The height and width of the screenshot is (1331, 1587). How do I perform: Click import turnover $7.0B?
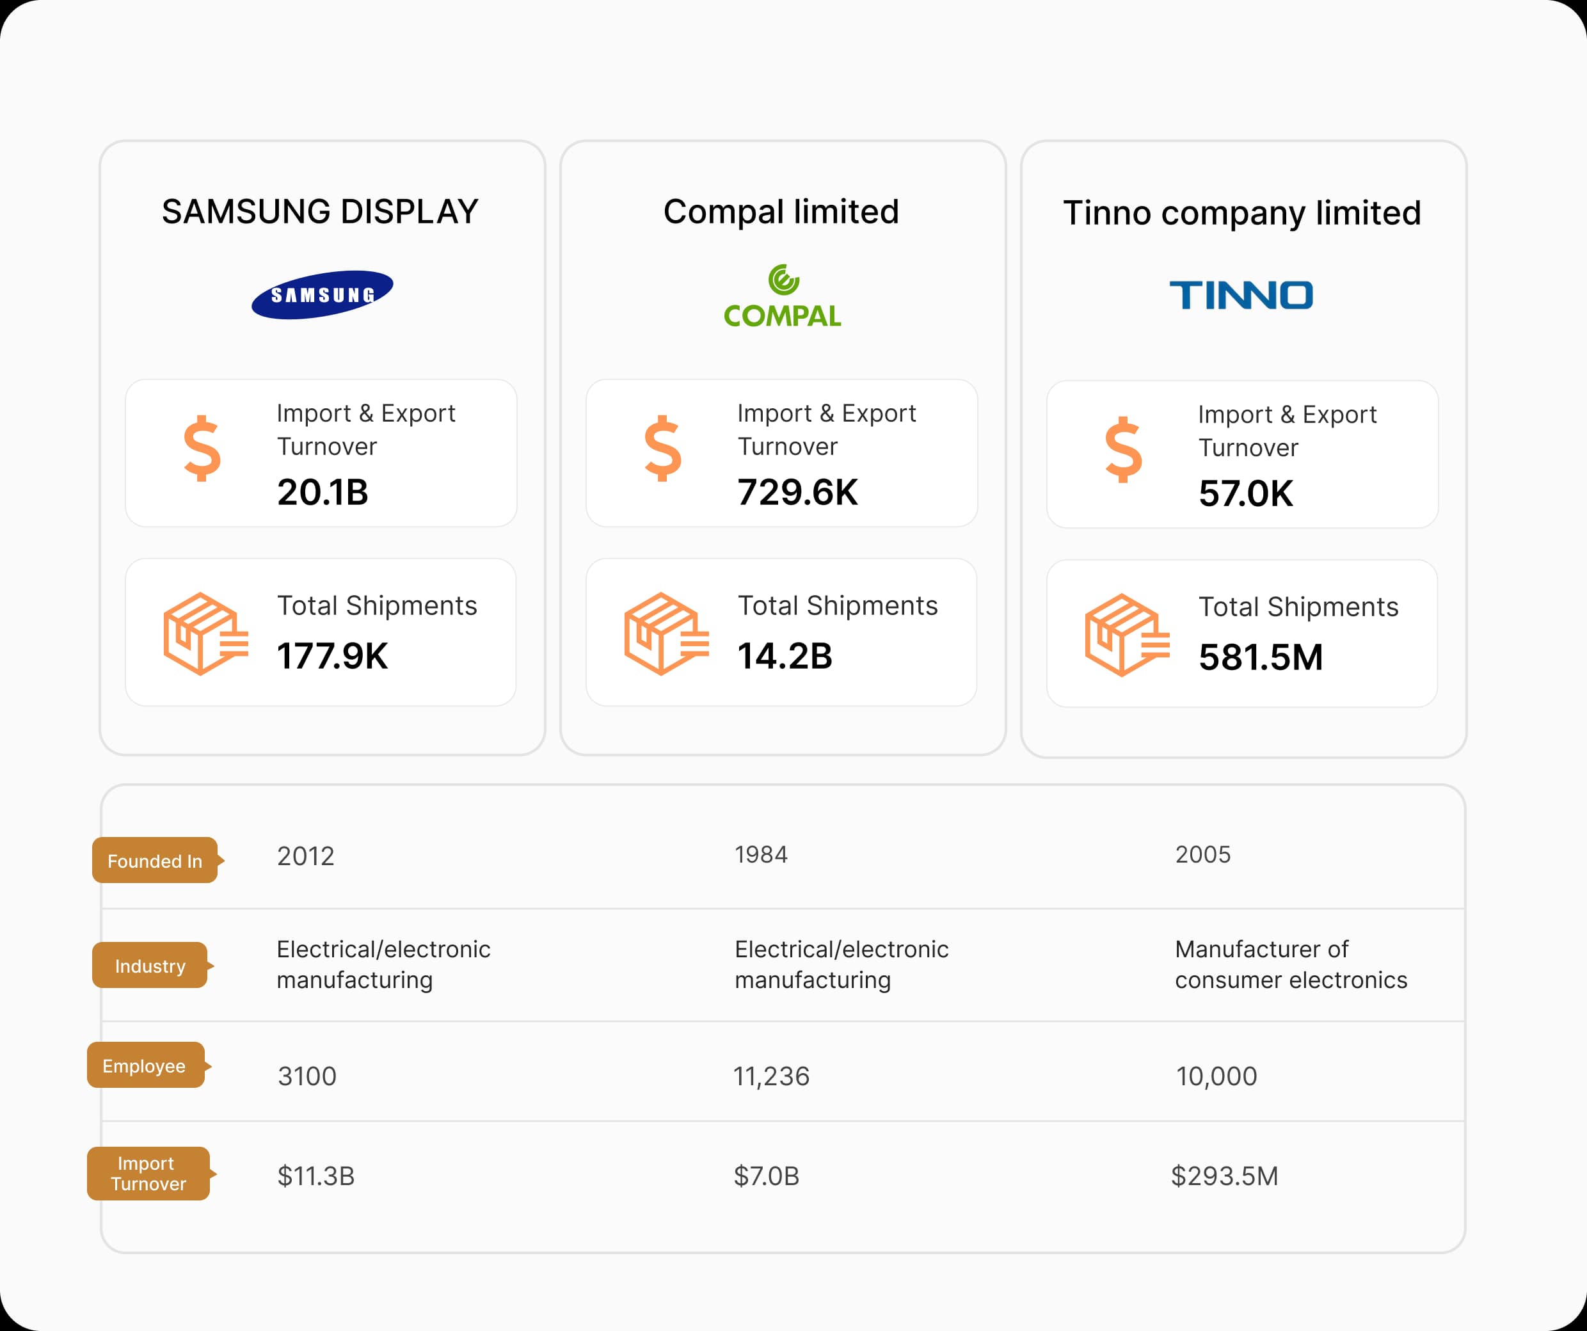click(766, 1176)
